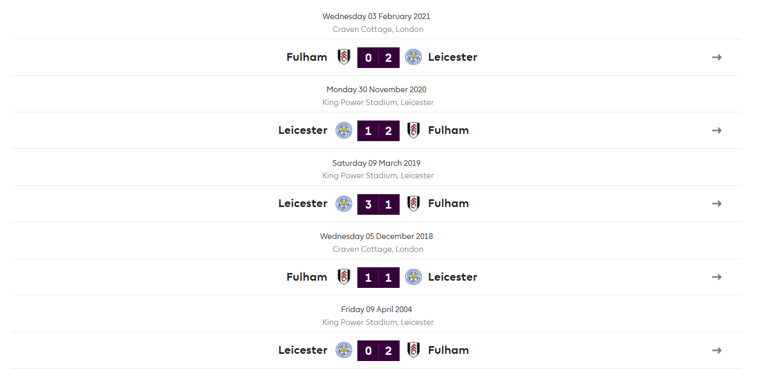This screenshot has height=377, width=758.
Task: Click Leicester crest in the February 2021 match
Action: [x=414, y=57]
